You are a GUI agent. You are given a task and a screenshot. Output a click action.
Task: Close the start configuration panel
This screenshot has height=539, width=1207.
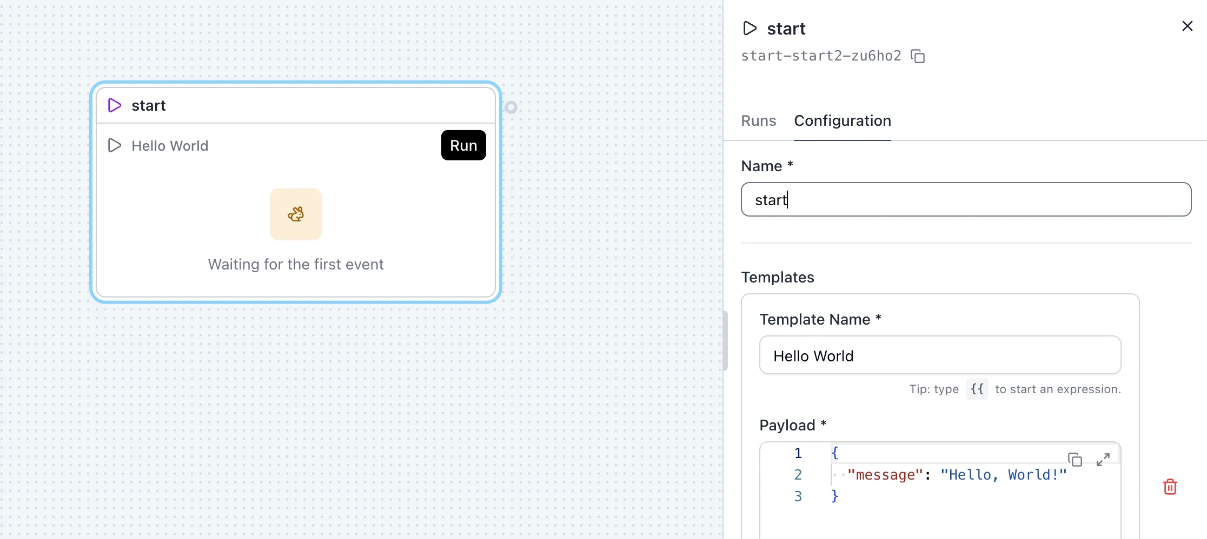[x=1187, y=26]
